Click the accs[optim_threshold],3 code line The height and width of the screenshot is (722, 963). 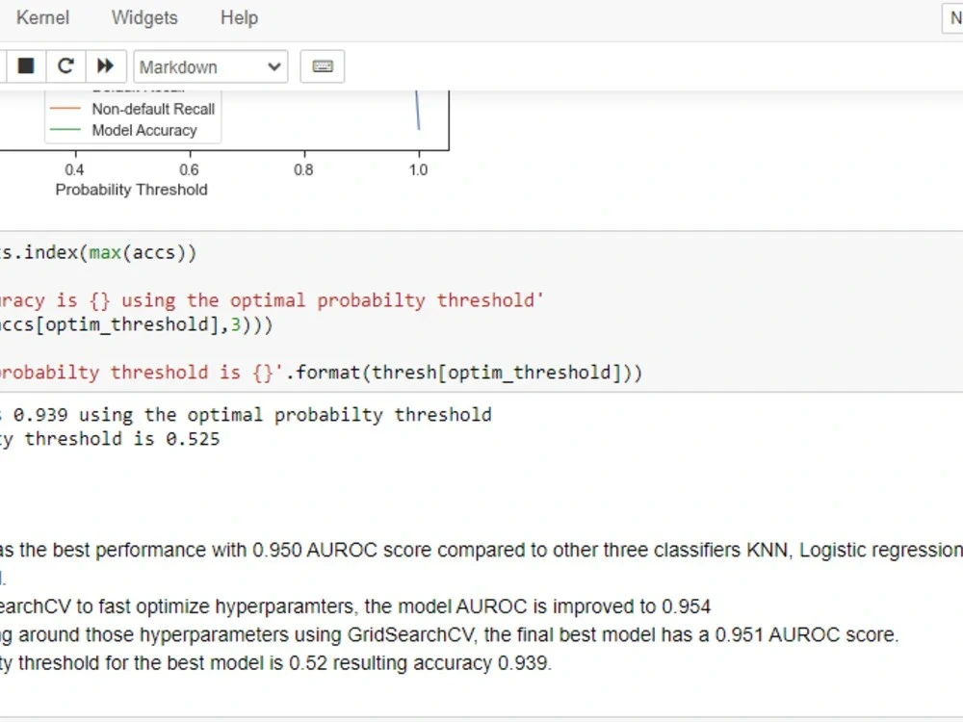click(x=137, y=324)
